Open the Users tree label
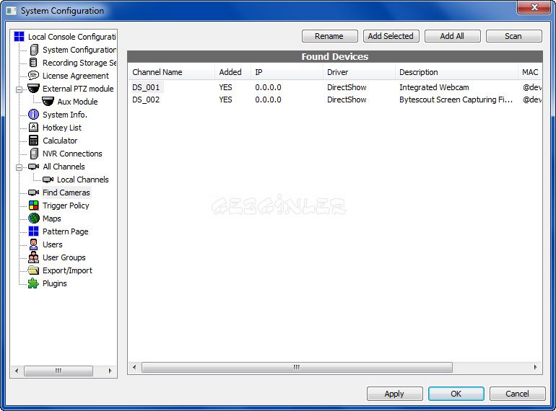 [52, 244]
